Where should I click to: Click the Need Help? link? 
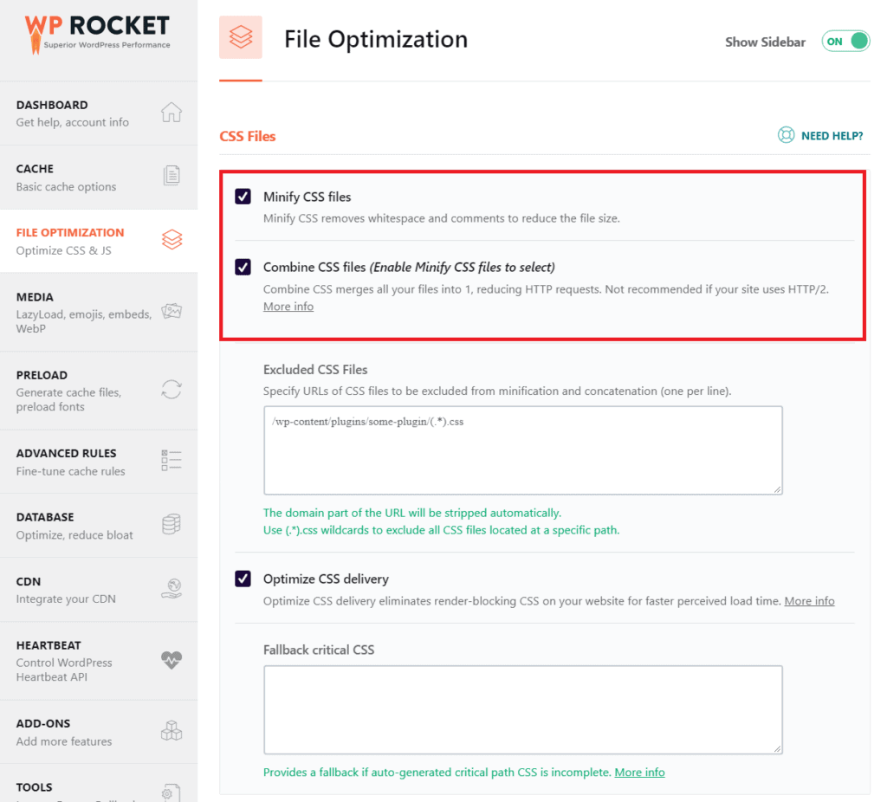[820, 136]
